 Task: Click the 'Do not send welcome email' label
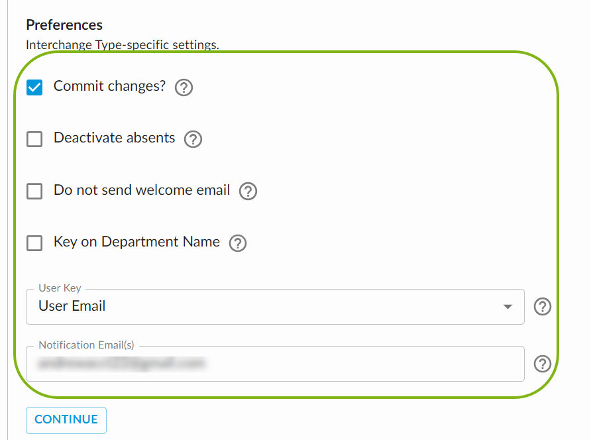coord(142,190)
